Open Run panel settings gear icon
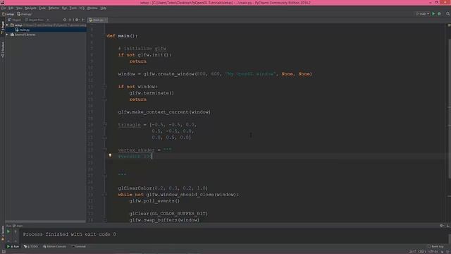Image resolution: width=451 pixels, height=254 pixels. [x=442, y=226]
